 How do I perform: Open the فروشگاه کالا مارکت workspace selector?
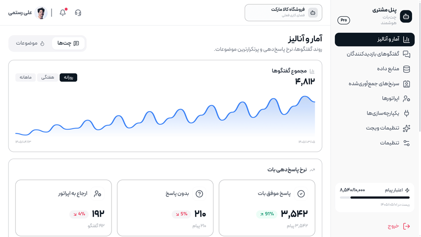283,12
